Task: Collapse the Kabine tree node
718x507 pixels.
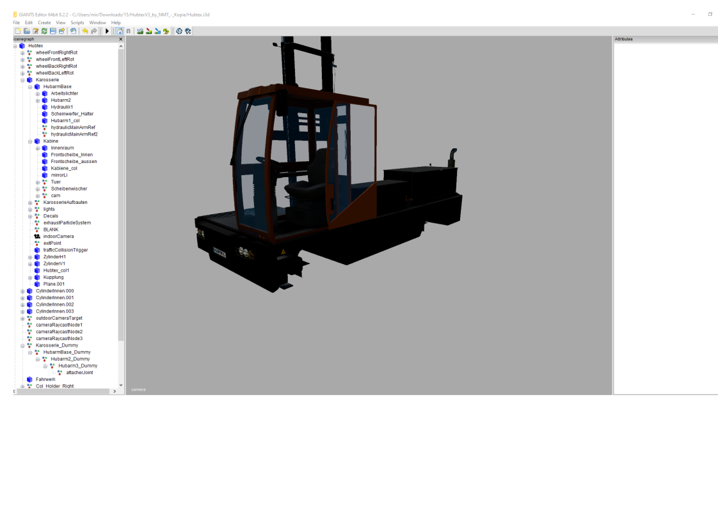Action: [x=30, y=141]
